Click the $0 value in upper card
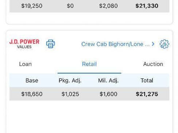This screenshot has height=133, width=178. (70, 6)
